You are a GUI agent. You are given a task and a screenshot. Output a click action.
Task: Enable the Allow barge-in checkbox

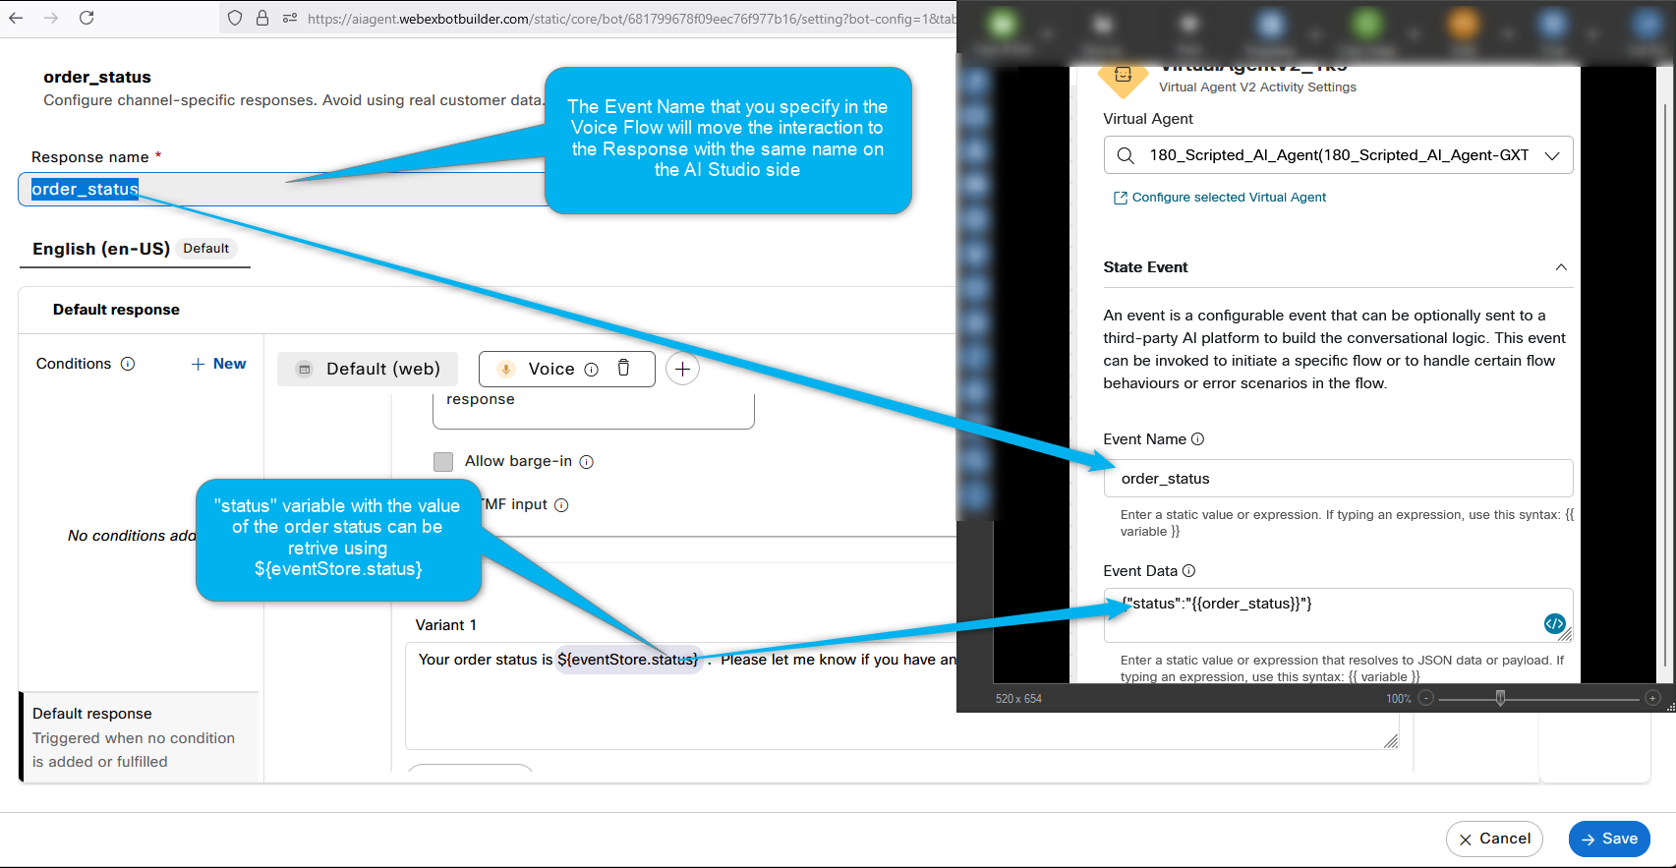443,462
